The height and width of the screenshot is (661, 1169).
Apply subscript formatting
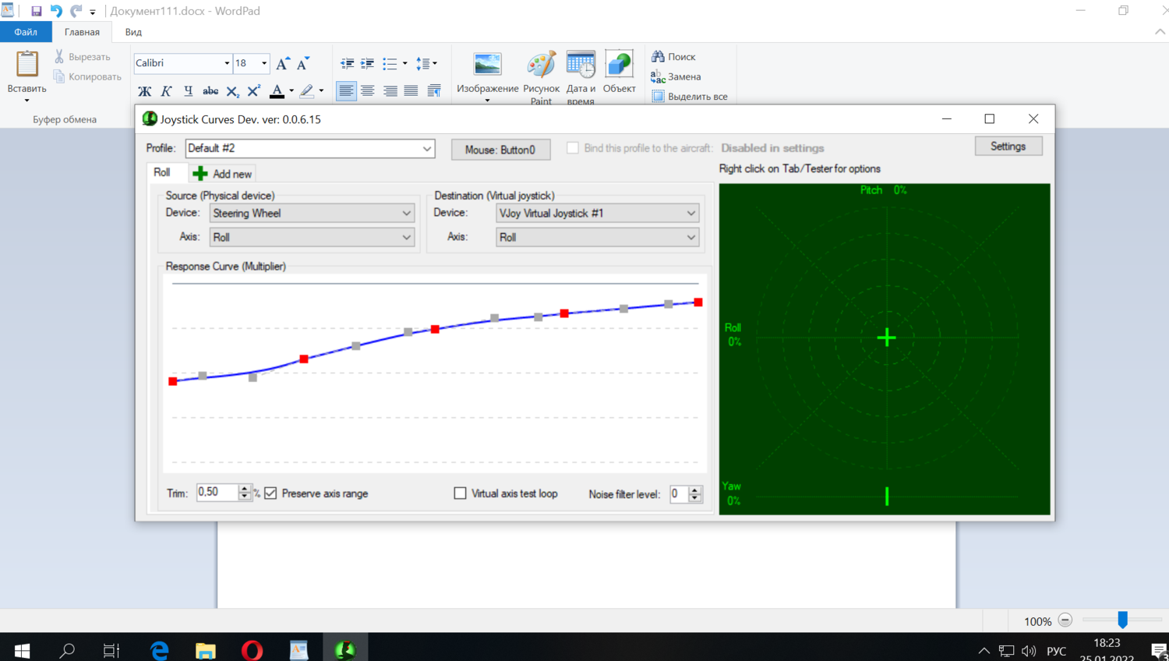click(x=232, y=91)
